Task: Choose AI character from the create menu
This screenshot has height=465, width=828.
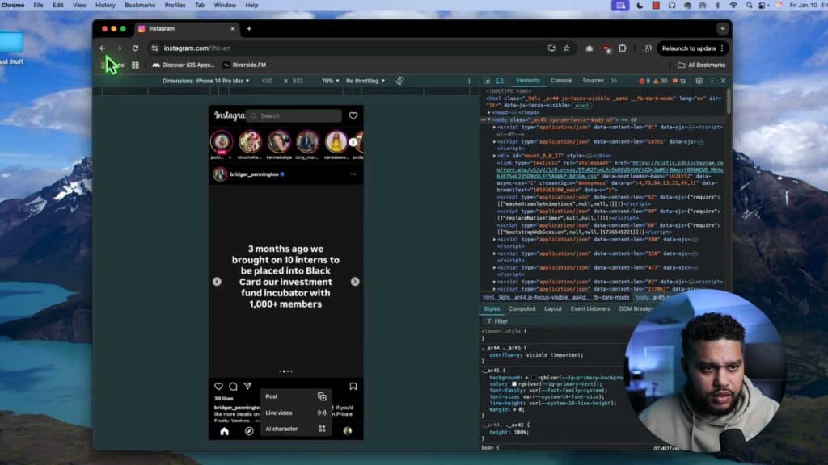Action: pyautogui.click(x=296, y=429)
